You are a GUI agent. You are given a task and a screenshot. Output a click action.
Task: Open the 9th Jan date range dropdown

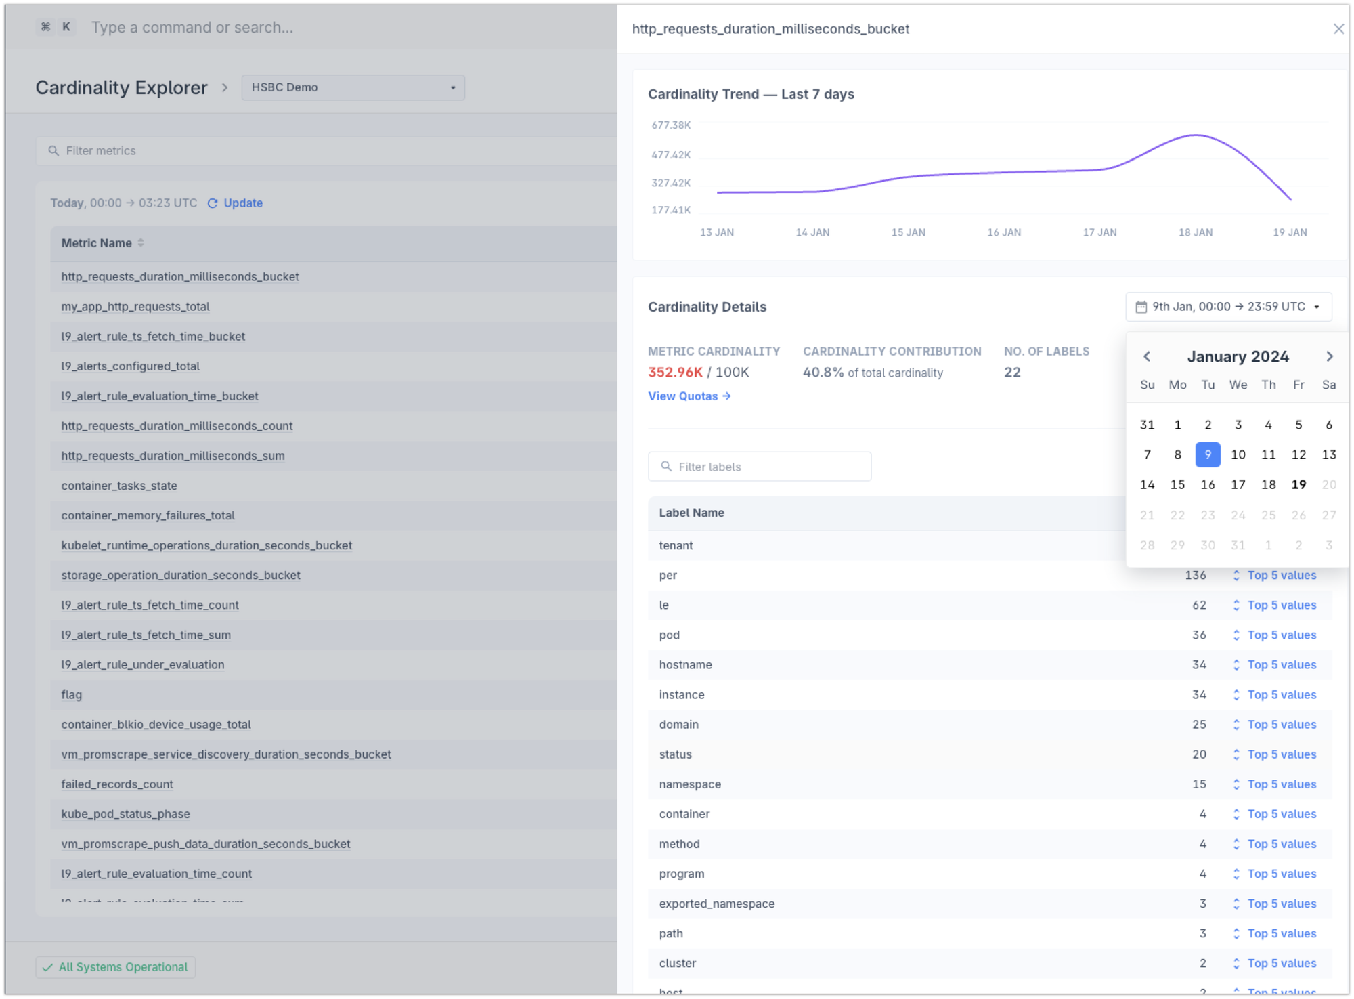(1228, 307)
